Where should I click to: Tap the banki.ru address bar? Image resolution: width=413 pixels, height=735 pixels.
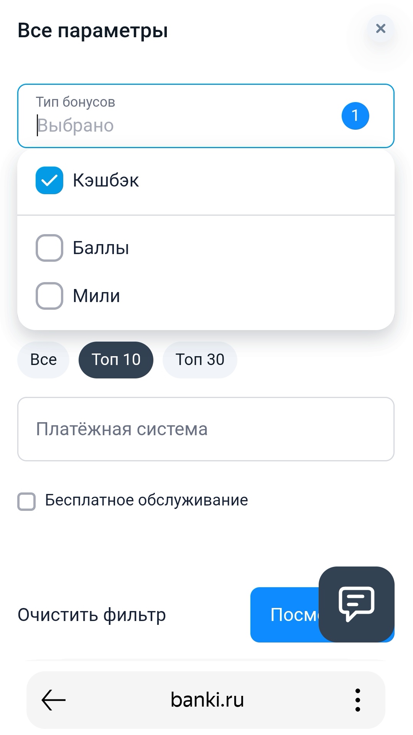tap(206, 699)
